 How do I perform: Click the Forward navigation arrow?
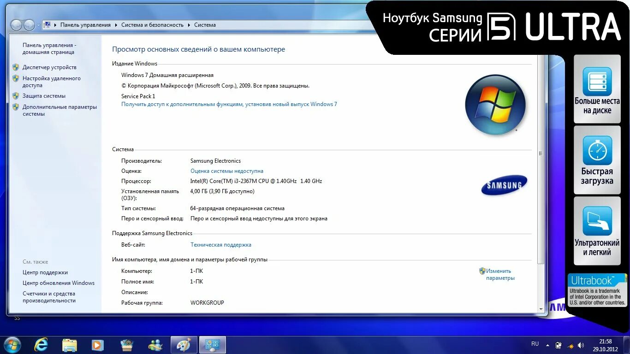pyautogui.click(x=29, y=25)
